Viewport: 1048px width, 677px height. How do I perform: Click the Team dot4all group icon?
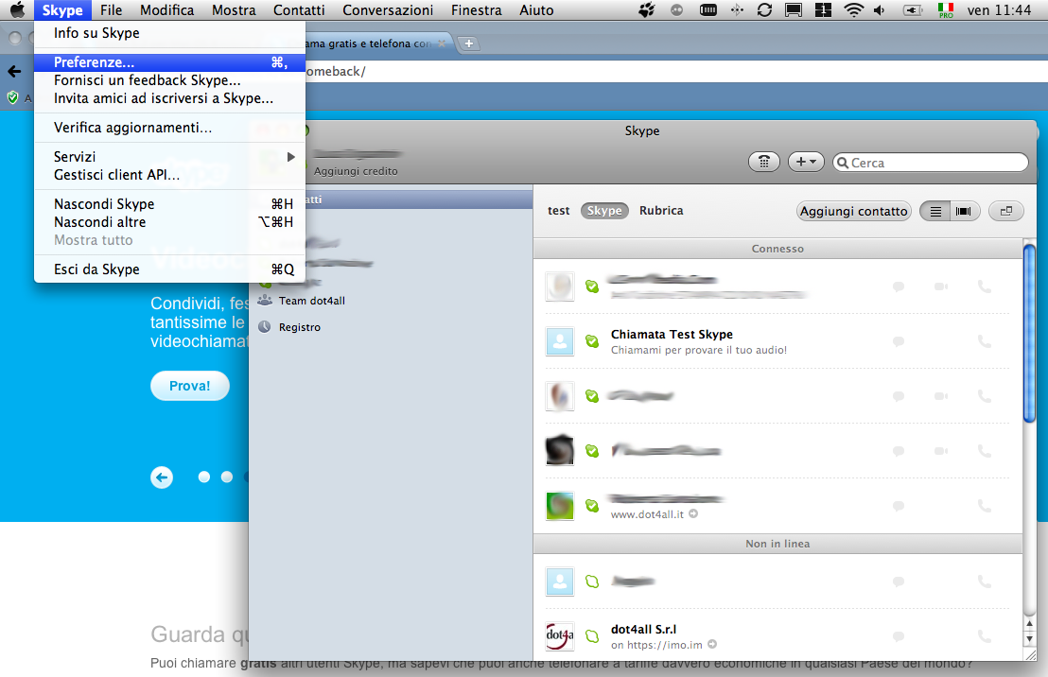[265, 301]
